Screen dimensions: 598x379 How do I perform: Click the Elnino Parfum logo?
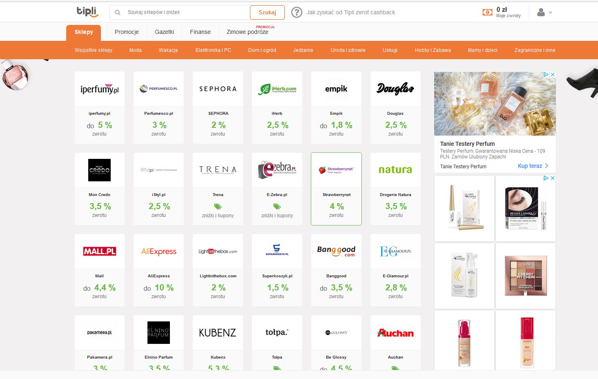coord(158,332)
